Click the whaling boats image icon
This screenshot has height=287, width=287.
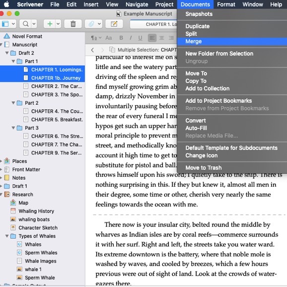click(x=13, y=219)
